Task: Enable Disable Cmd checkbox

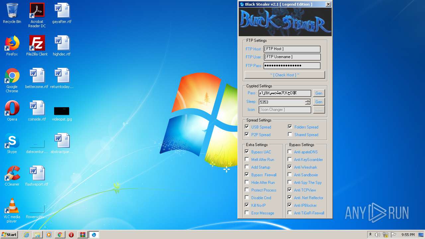Action: coord(247,198)
